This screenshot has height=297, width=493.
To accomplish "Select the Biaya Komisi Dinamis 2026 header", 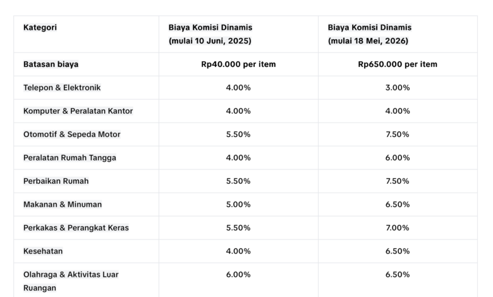I will click(x=370, y=34).
